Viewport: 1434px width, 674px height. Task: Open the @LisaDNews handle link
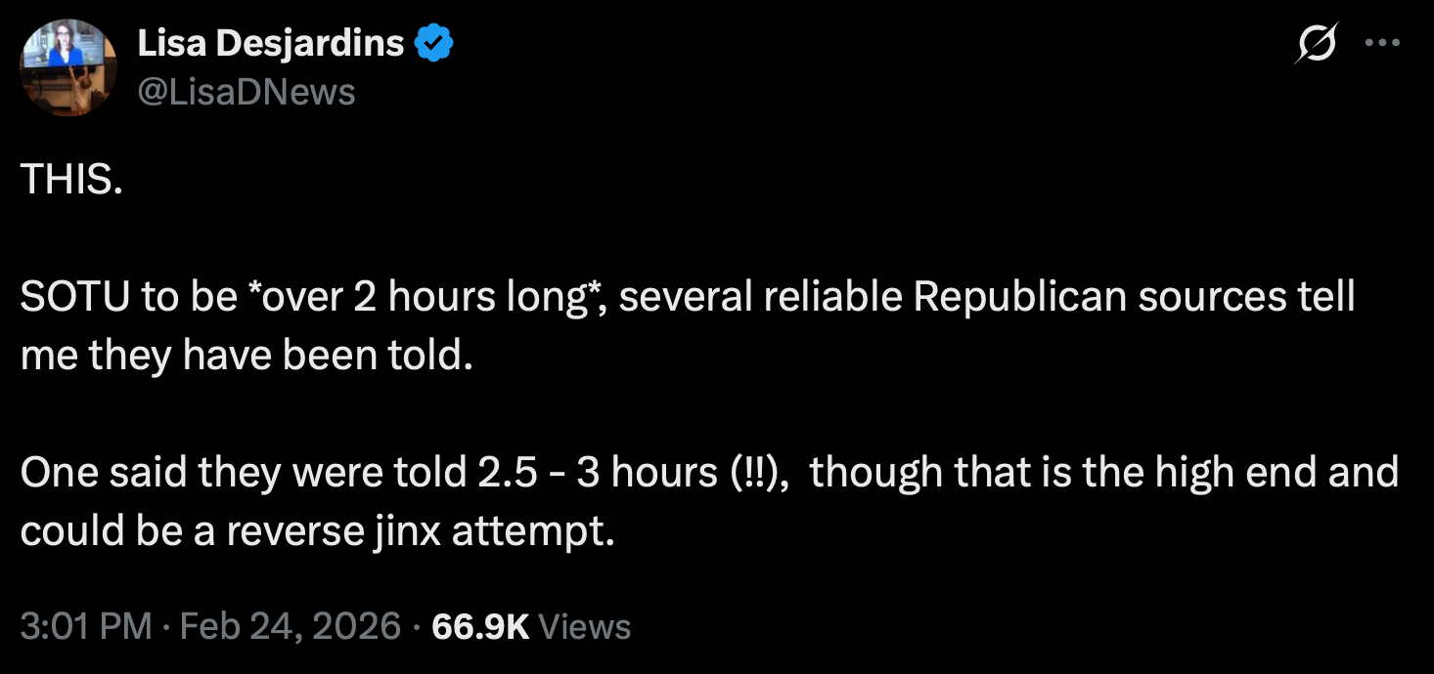(246, 92)
